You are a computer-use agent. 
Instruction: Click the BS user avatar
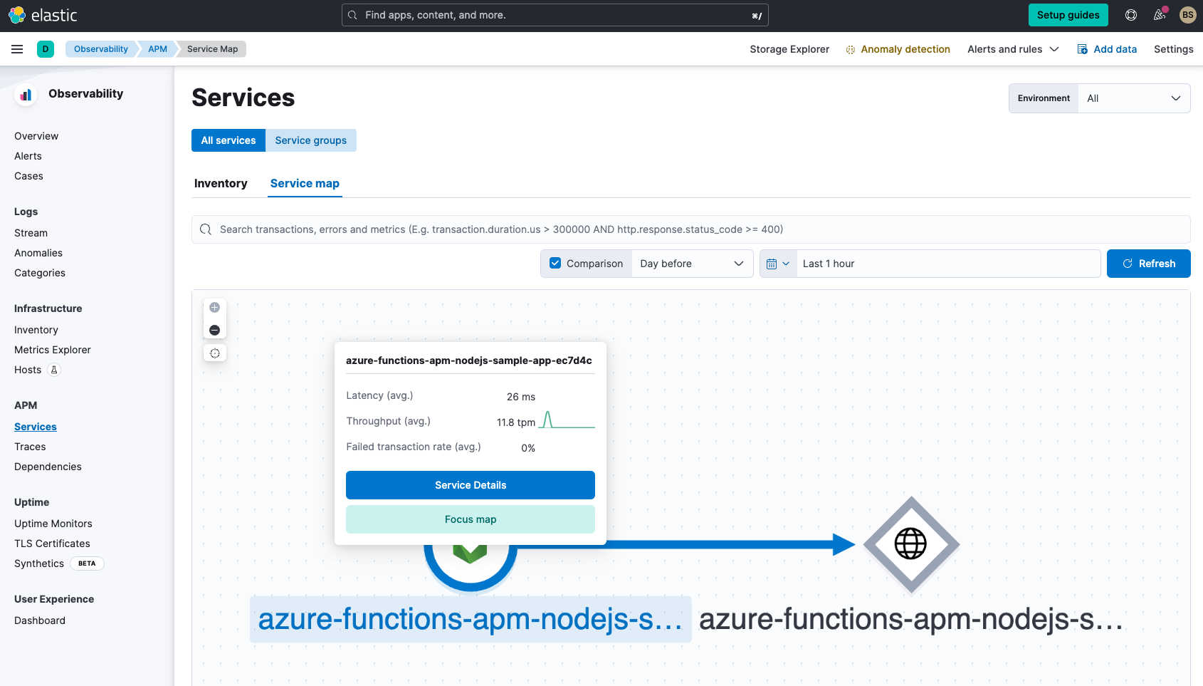click(x=1187, y=15)
